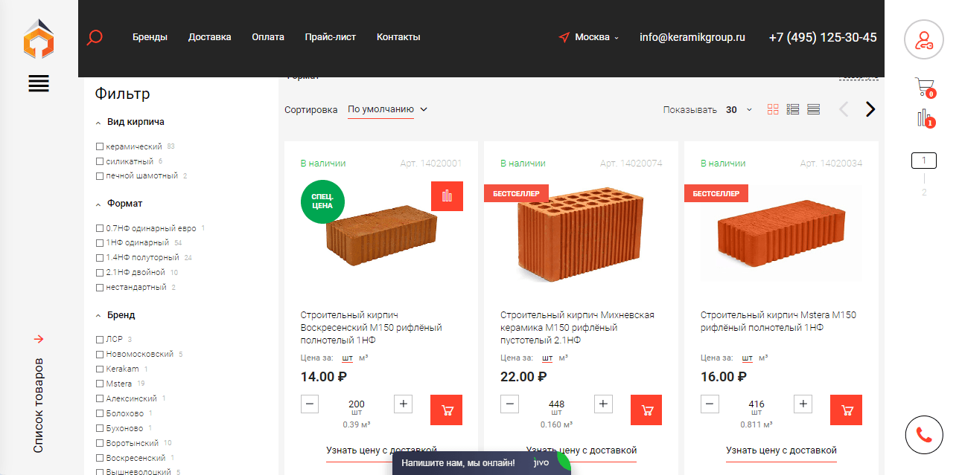The height and width of the screenshot is (475, 962).
Task: Increase quantity of the Mstera brick
Action: (803, 404)
